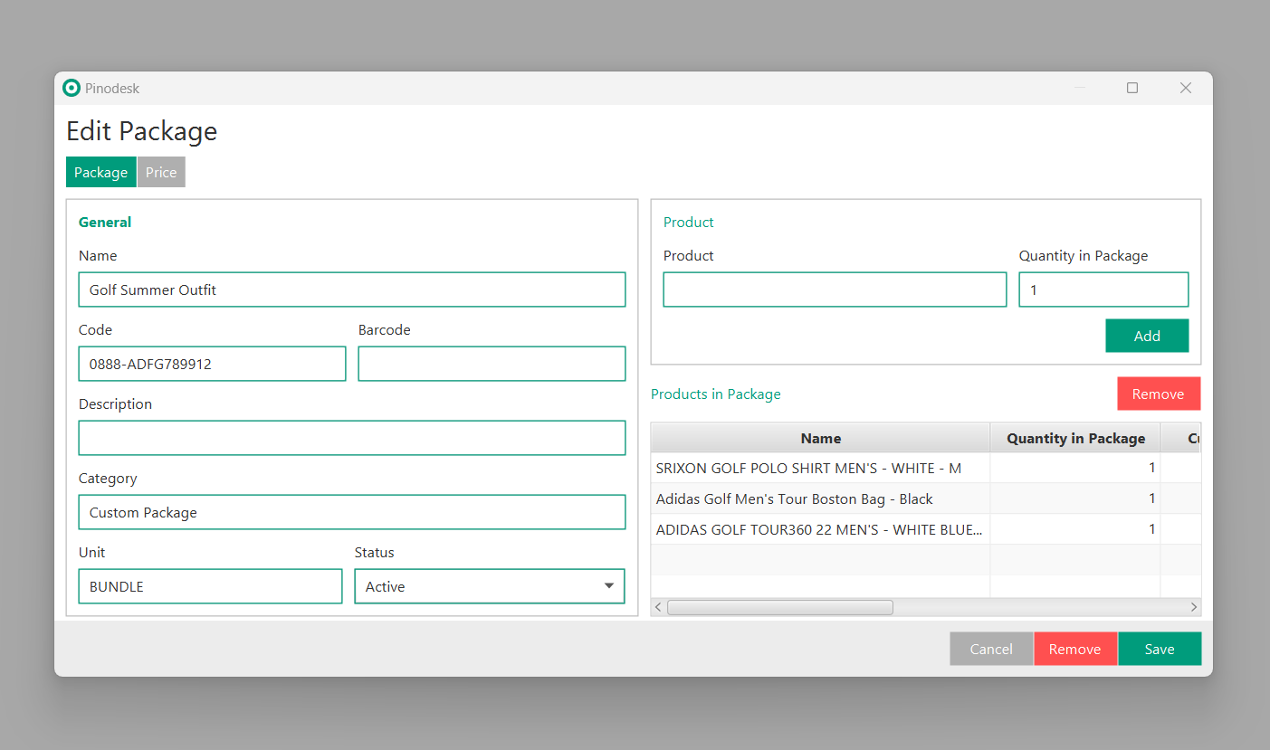Click the Description input field
Image resolution: width=1270 pixels, height=750 pixels.
point(351,438)
